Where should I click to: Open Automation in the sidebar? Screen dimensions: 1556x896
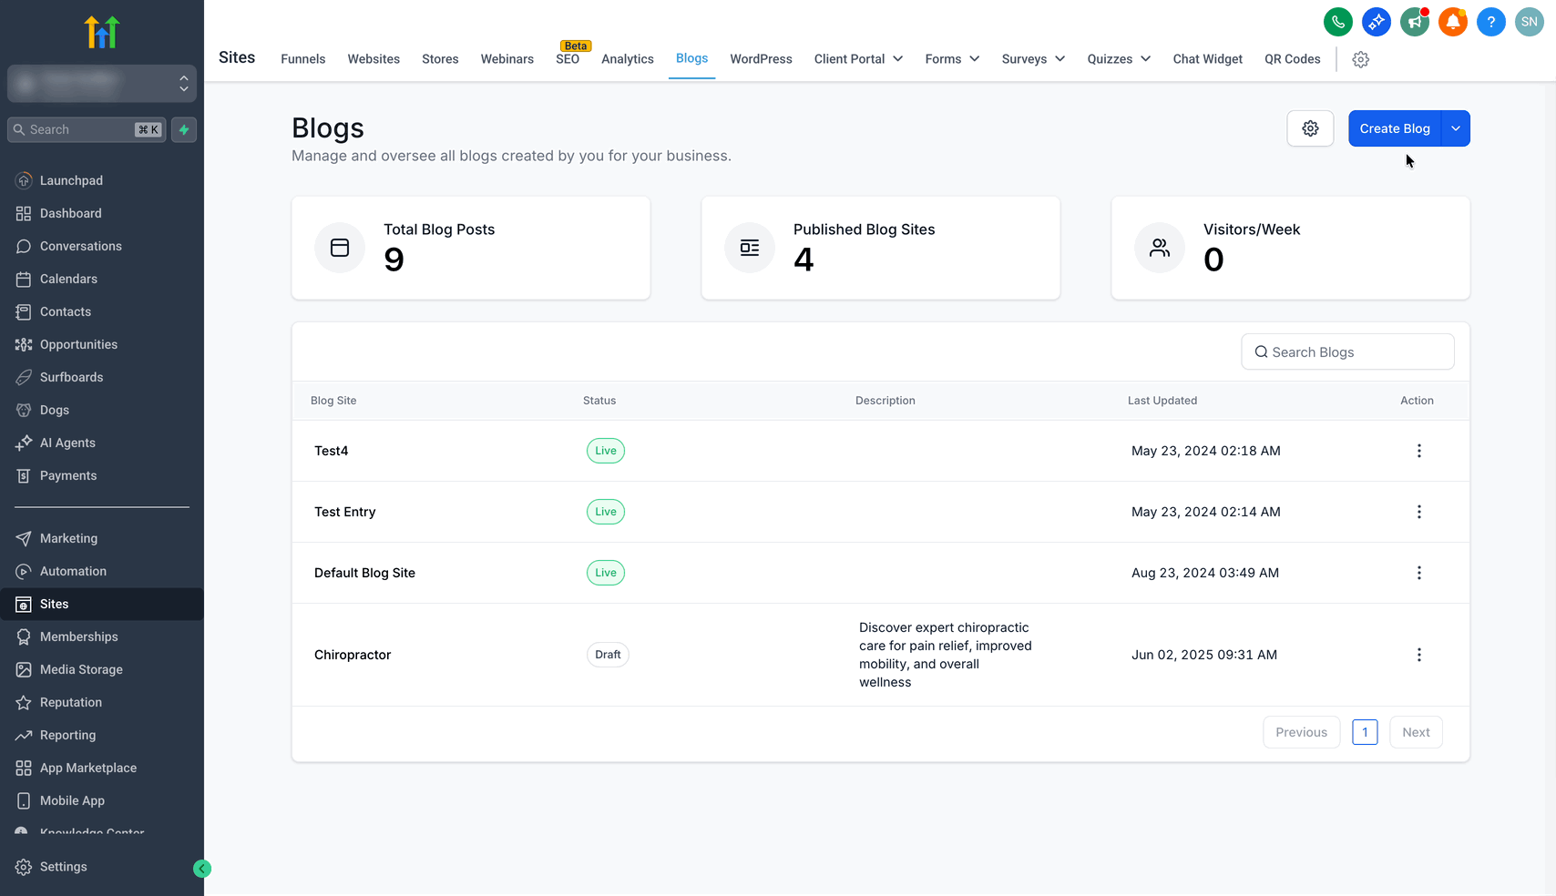pos(73,571)
